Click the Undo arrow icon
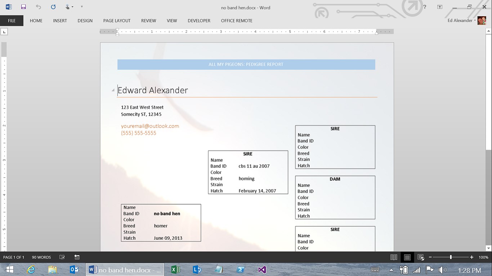This screenshot has width=492, height=276. point(39,7)
